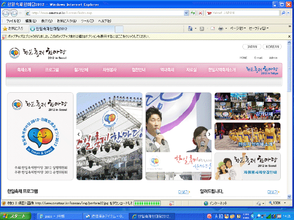
Task: Open the 축제소개 navigation item
Action: click(x=24, y=70)
